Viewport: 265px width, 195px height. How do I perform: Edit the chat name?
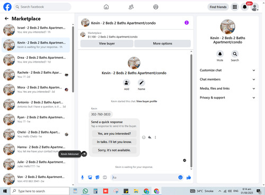pos(142,83)
